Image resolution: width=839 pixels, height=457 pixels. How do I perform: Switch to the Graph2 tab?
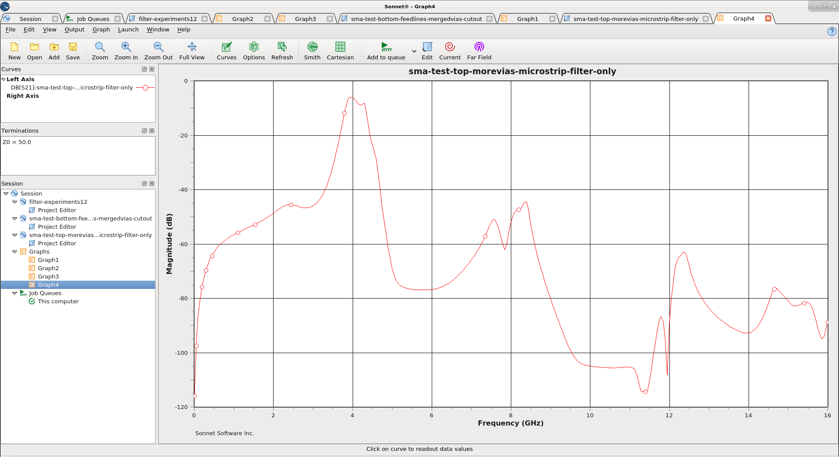point(243,19)
